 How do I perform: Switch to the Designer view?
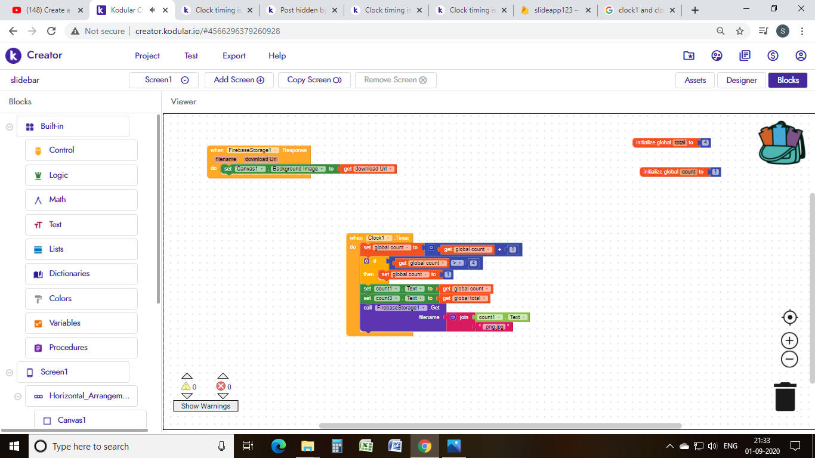[741, 80]
